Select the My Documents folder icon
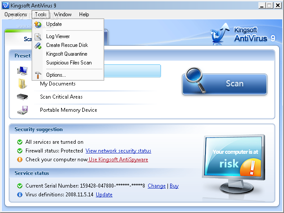 tap(22, 84)
